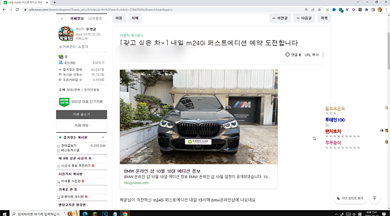Image resolution: width=390 pixels, height=216 pixels.
Task: Open the browser zoom magnifier icon
Action: 306,10
